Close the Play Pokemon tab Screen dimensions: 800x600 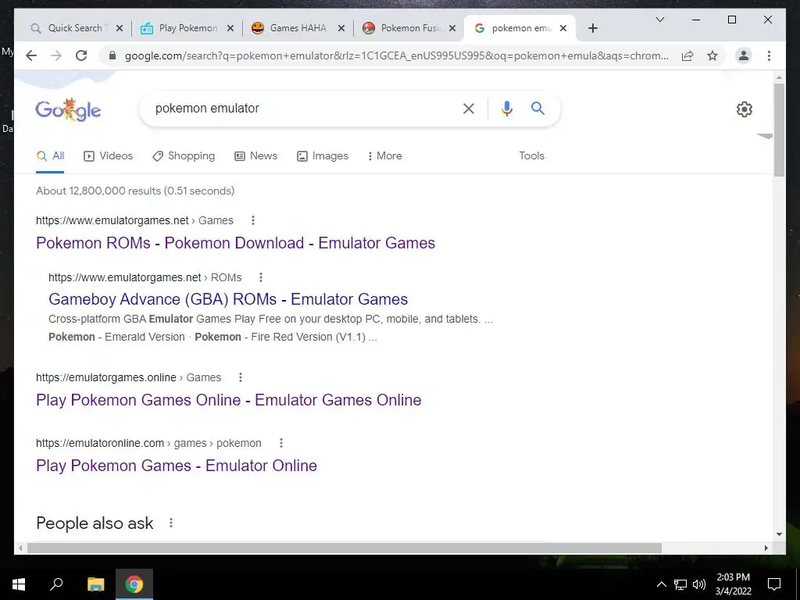(230, 28)
